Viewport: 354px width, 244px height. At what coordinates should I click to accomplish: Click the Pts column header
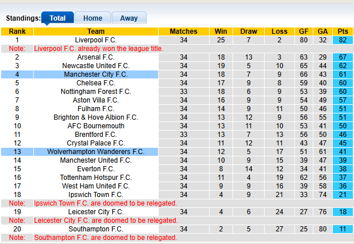tap(343, 32)
